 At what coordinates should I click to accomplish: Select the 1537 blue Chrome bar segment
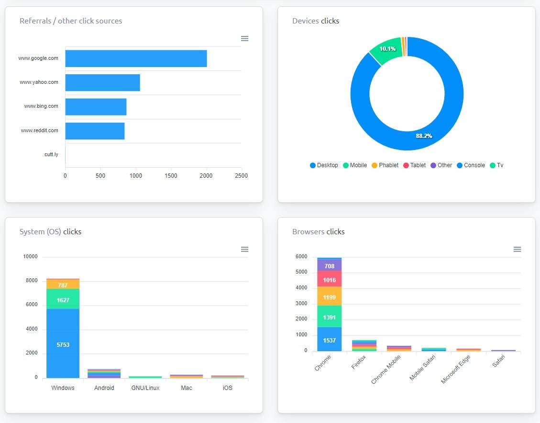[x=329, y=339]
